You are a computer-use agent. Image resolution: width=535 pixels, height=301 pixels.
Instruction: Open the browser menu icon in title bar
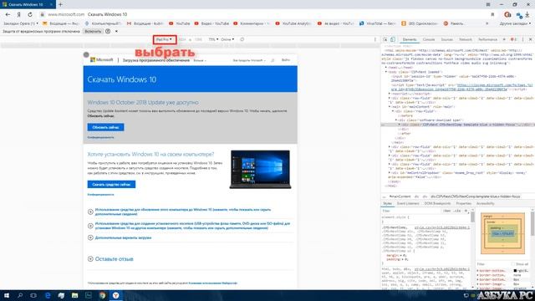click(488, 4)
